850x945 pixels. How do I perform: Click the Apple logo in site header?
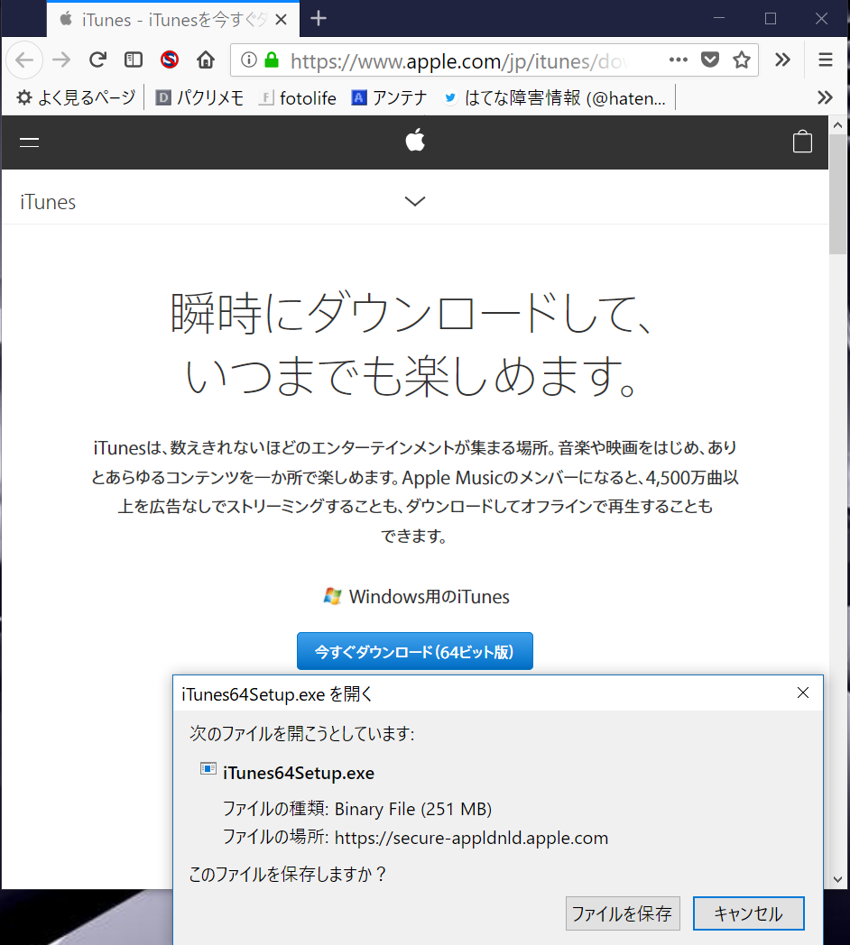tap(415, 141)
